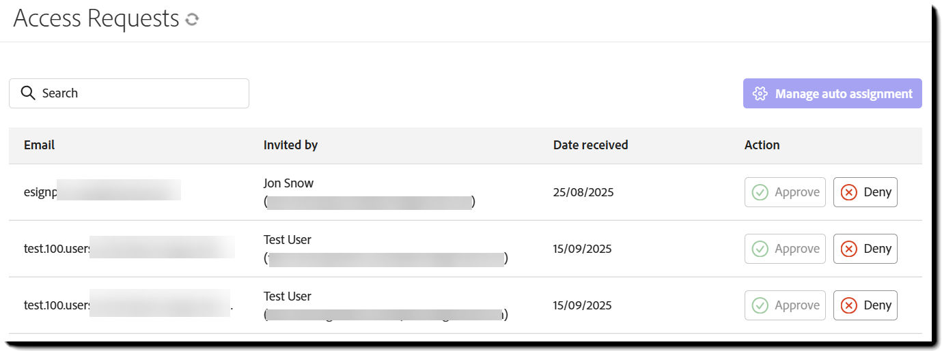Click red X icon in second request row

tap(848, 249)
